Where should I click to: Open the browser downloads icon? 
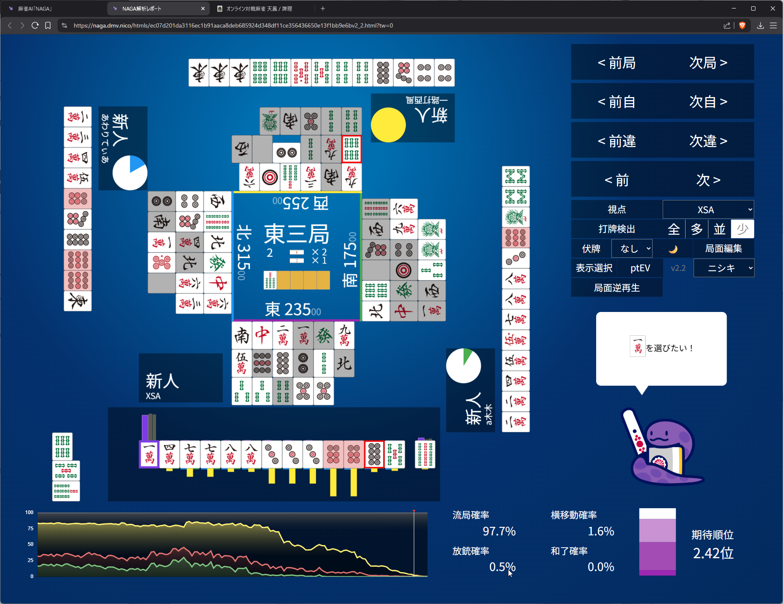(761, 25)
